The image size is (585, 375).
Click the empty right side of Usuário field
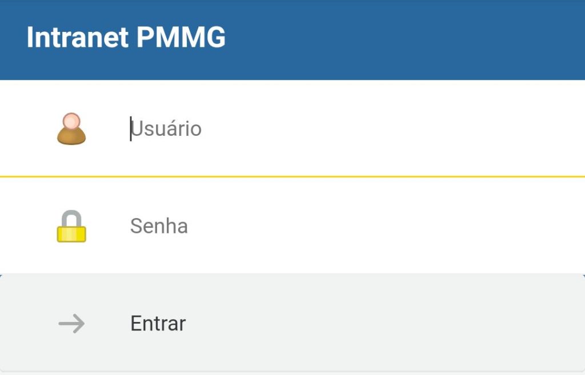coord(457,129)
